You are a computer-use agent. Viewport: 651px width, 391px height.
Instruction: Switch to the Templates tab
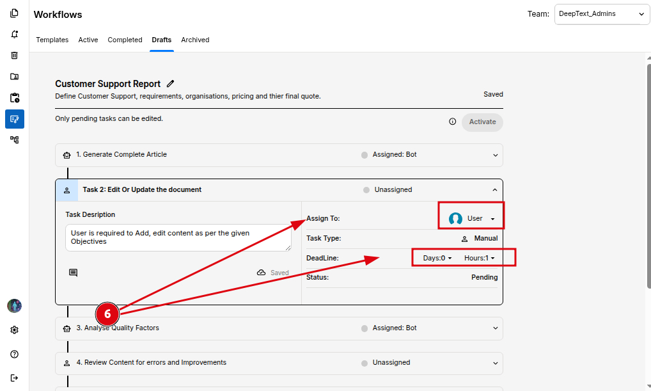click(52, 40)
